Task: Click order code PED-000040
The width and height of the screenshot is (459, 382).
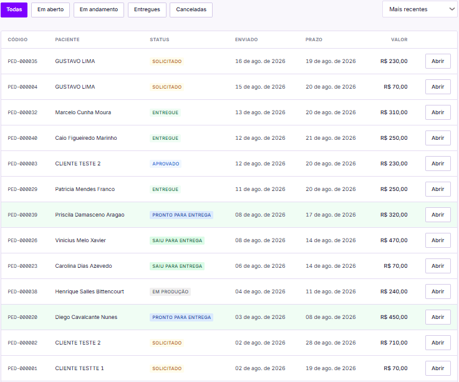Action: pos(22,138)
